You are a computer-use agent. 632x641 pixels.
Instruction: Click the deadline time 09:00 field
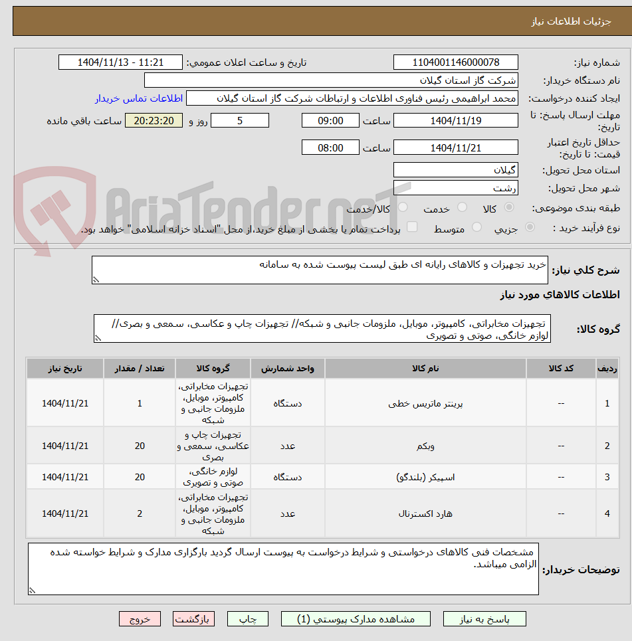coord(330,121)
